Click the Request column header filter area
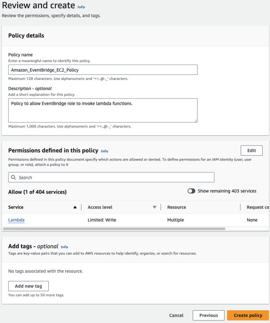The height and width of the screenshot is (323, 270). (257, 207)
